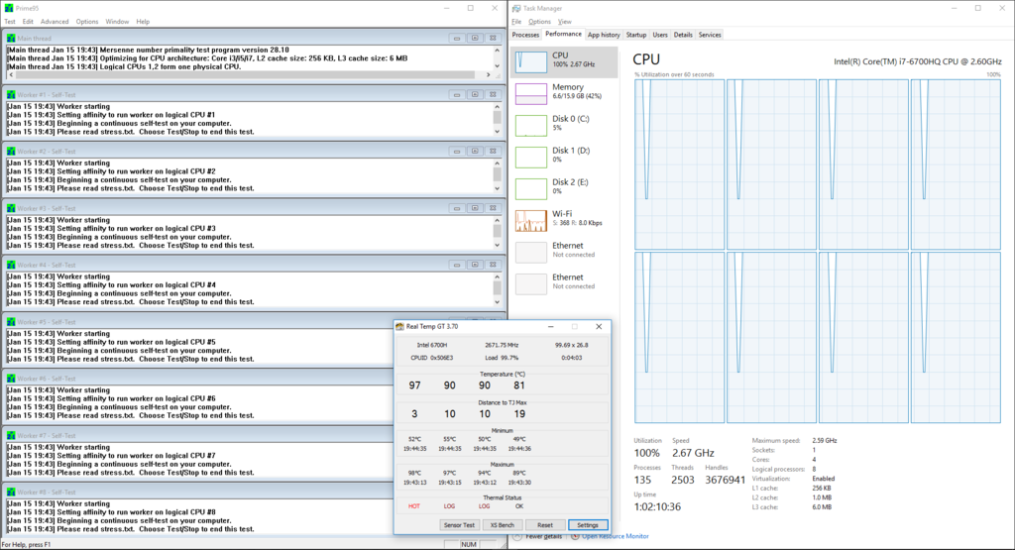The width and height of the screenshot is (1015, 550).
Task: Click the first logical CPU graph
Action: coord(679,165)
